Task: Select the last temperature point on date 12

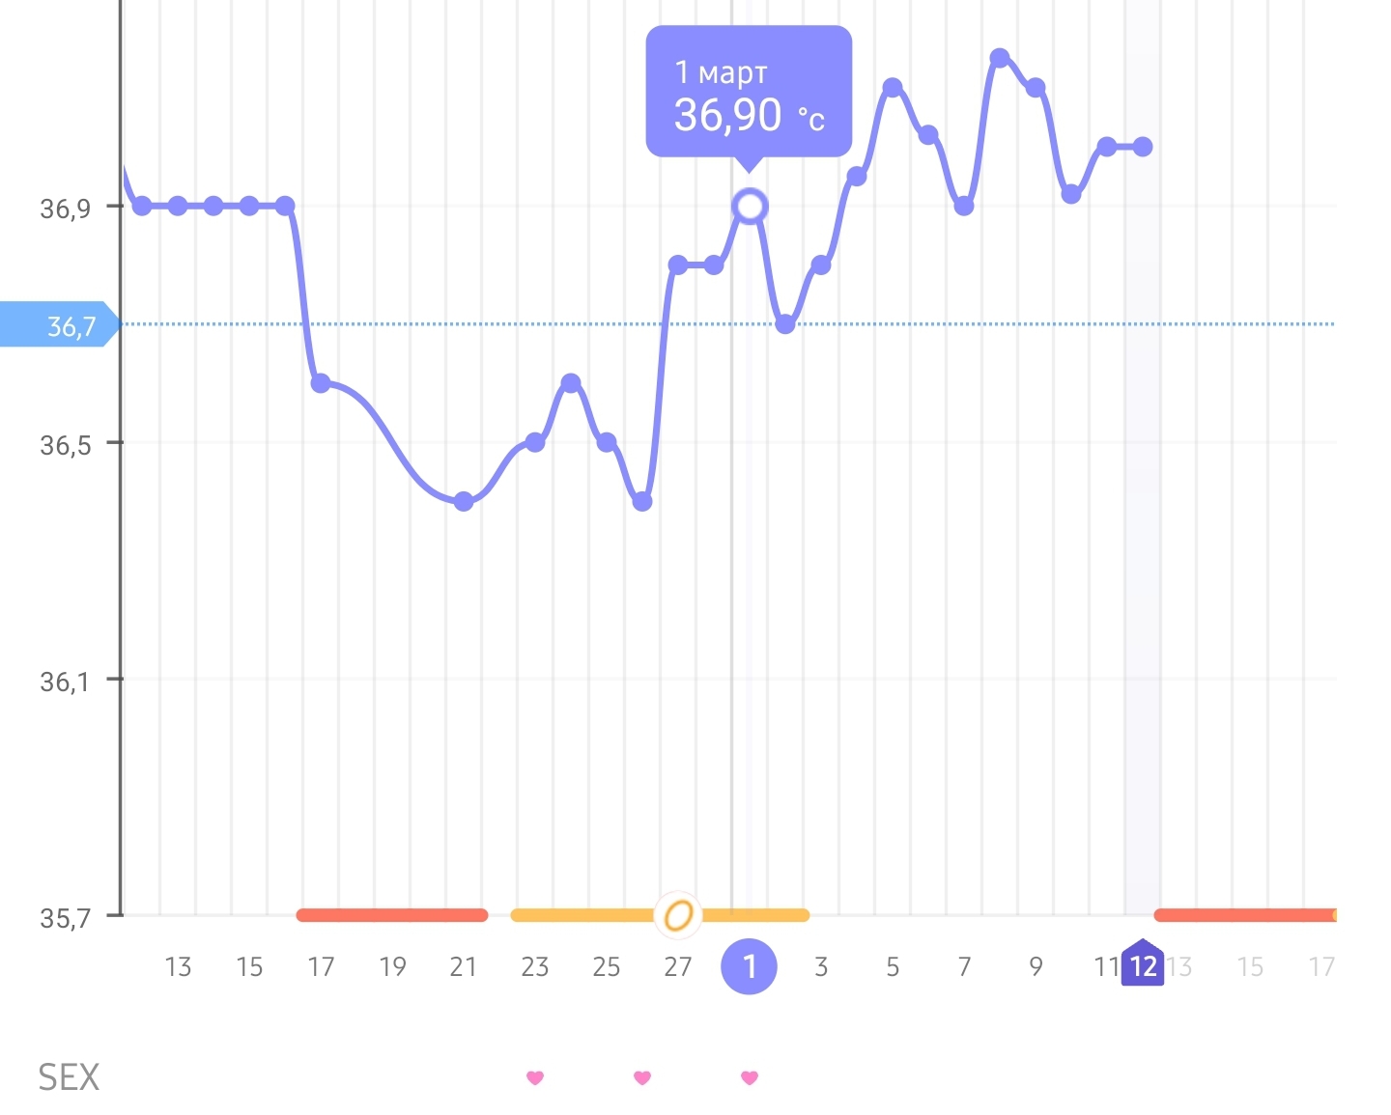Action: [x=1143, y=147]
